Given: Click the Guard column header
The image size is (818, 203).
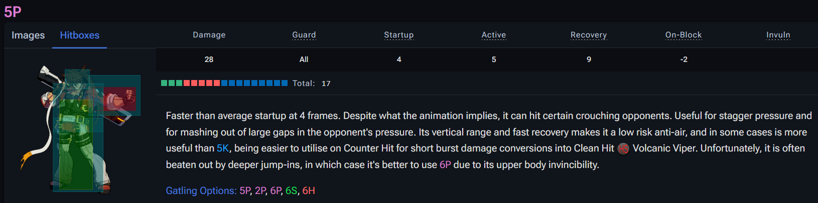Looking at the screenshot, I should [304, 35].
